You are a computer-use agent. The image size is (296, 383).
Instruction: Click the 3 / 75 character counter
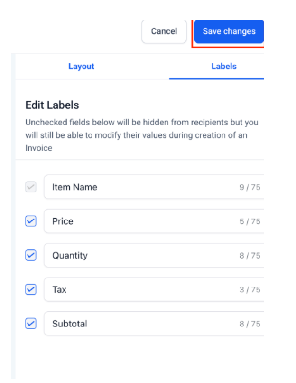(250, 290)
